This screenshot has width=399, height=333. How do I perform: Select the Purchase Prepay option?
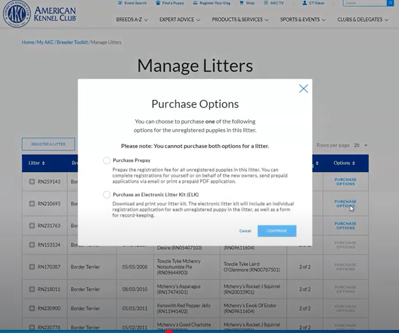coord(107,160)
